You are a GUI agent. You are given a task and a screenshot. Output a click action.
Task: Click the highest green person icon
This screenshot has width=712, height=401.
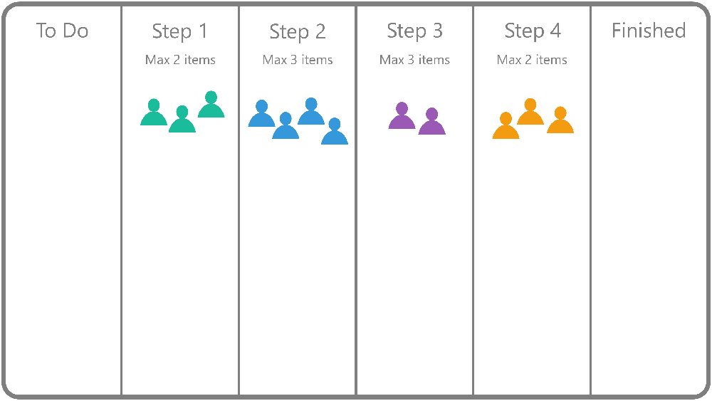coord(211,105)
